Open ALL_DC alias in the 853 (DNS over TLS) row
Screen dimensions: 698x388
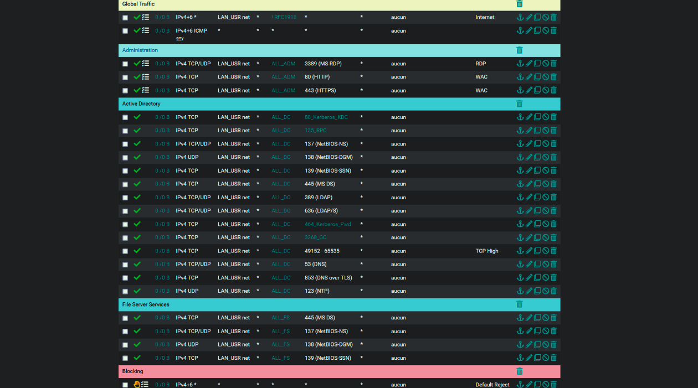tap(281, 278)
